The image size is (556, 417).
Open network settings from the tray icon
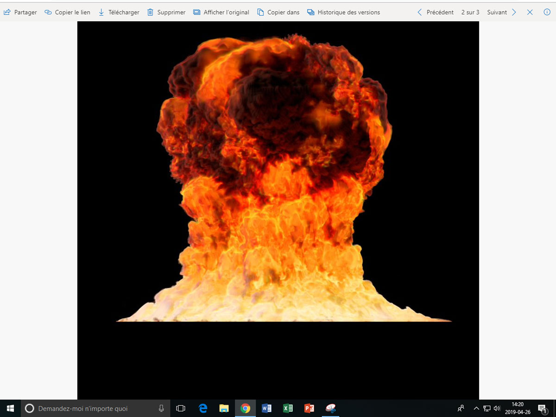click(x=487, y=408)
